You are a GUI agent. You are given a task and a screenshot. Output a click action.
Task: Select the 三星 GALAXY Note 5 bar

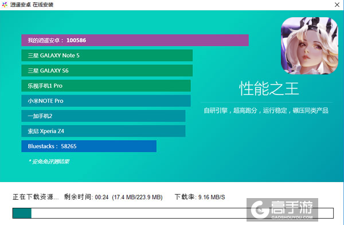[x=107, y=56]
